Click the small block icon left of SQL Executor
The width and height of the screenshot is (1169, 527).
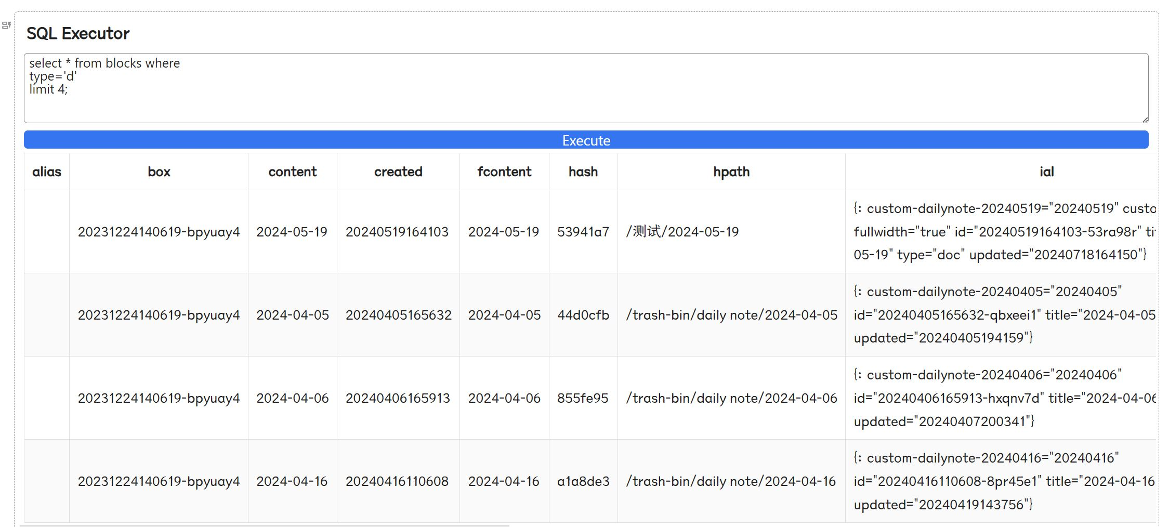pyautogui.click(x=6, y=25)
